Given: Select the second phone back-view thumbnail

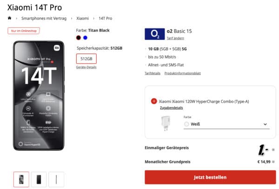Looking at the screenshot, I should coord(39,179).
